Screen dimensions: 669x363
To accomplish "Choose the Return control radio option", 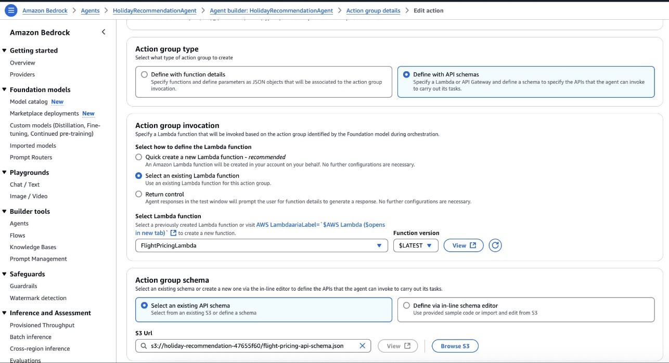I will click(138, 194).
